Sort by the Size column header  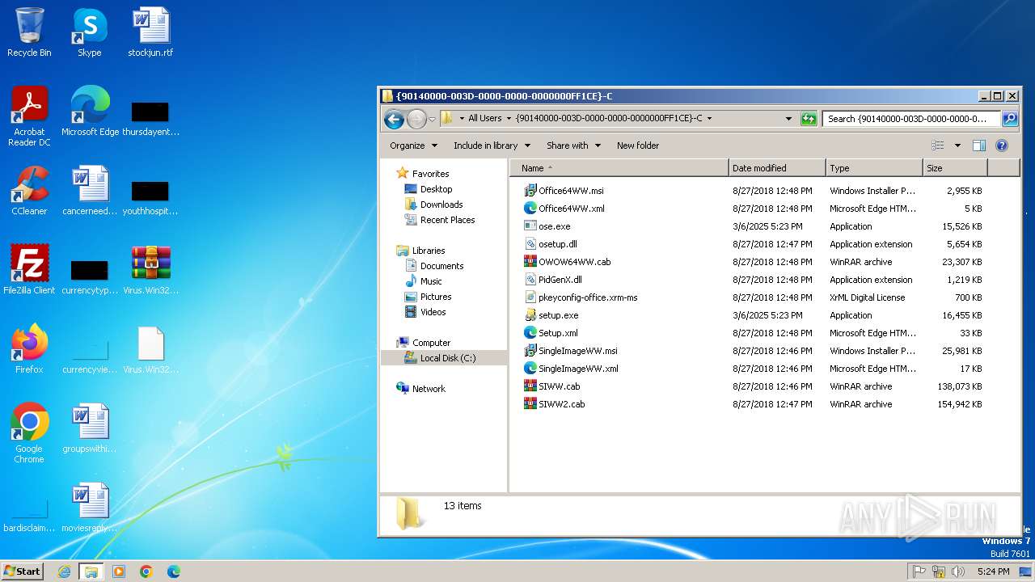955,168
